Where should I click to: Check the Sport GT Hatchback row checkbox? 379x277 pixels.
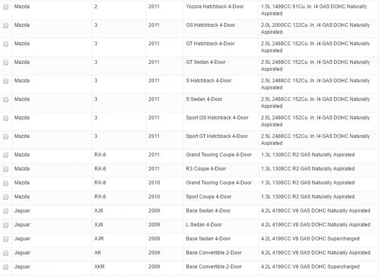point(6,137)
